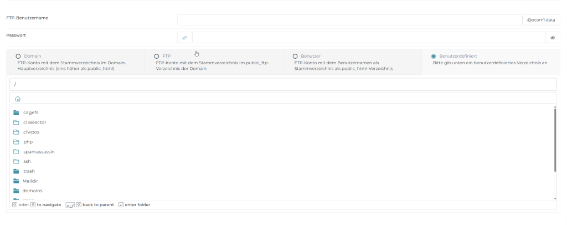Viewport: 567px width, 225px height.
Task: Select the Domain radio option
Action: coord(18,56)
